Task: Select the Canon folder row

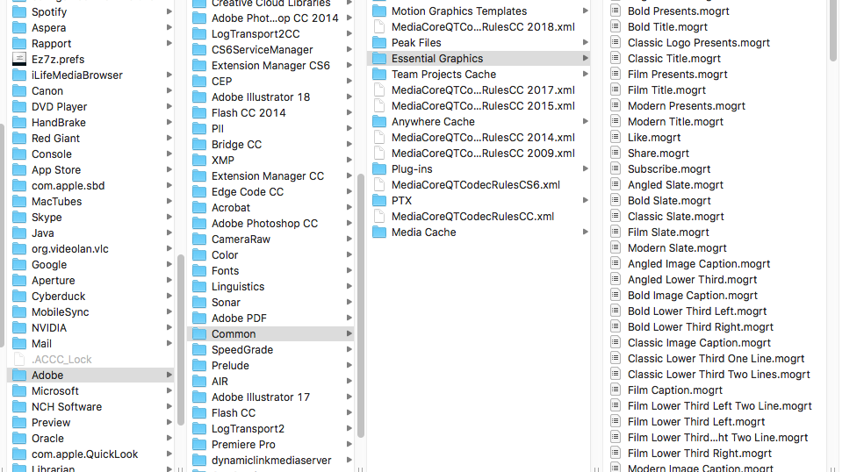Action: [91, 91]
